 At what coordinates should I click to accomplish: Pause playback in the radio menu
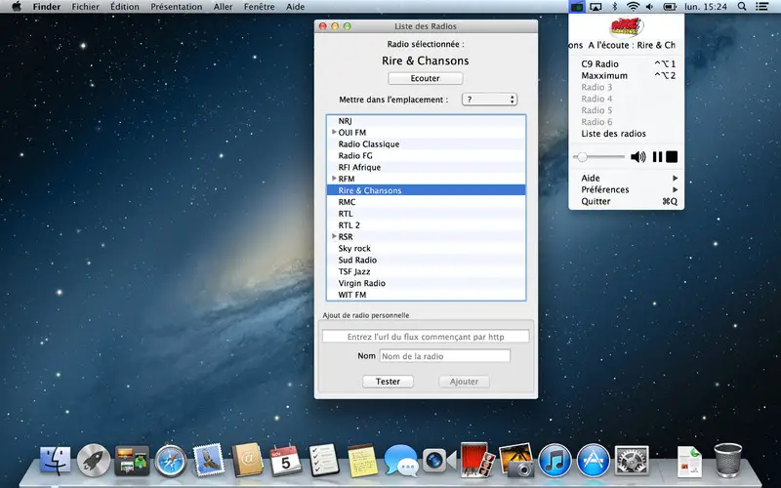click(657, 157)
